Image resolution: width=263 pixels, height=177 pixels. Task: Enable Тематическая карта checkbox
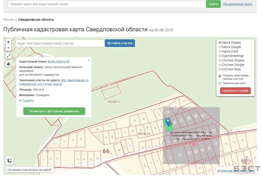point(220,83)
